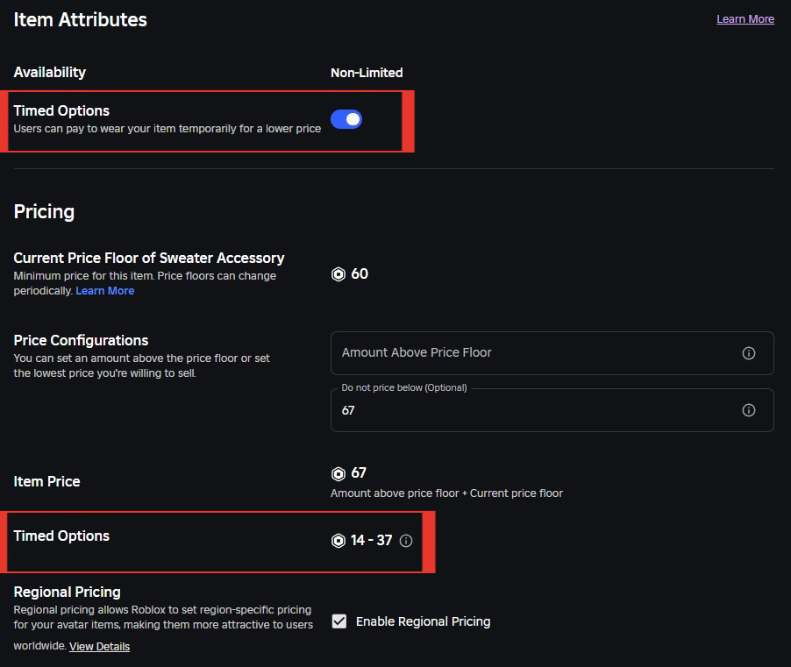Click the Availability label
Image resolution: width=791 pixels, height=667 pixels.
pyautogui.click(x=49, y=72)
